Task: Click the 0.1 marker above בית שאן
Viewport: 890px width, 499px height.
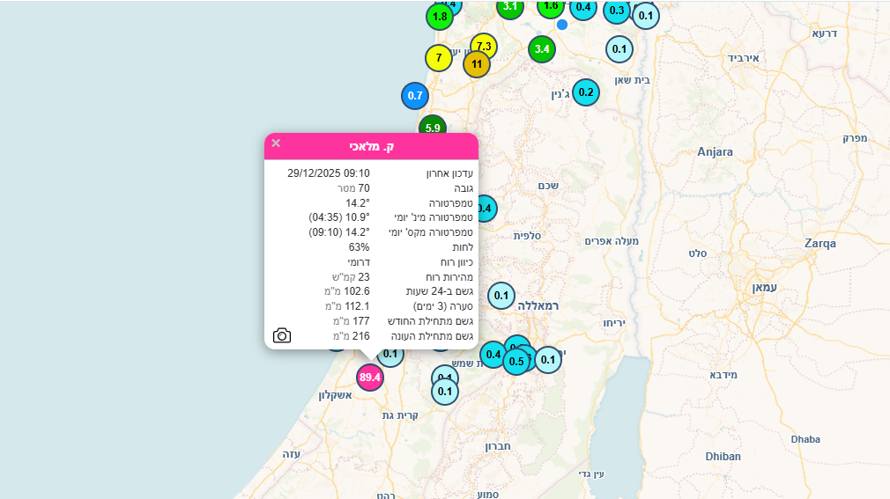Action: (619, 48)
